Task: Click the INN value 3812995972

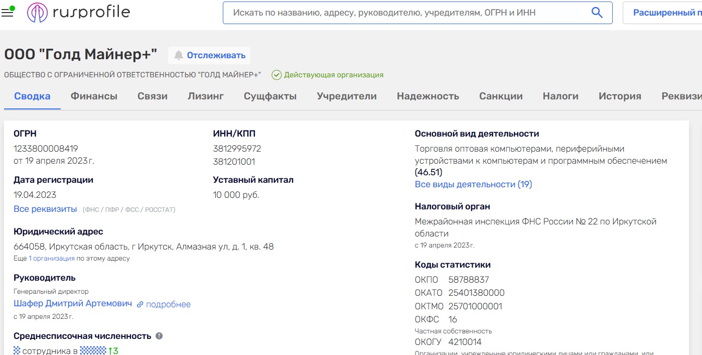Action: [237, 149]
